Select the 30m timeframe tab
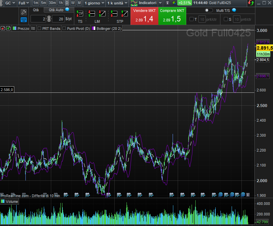273x226 pixels. [52, 3]
